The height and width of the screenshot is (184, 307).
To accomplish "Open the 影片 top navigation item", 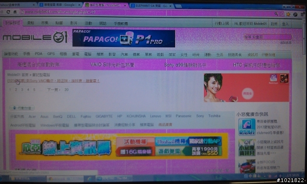I will tap(73, 23).
